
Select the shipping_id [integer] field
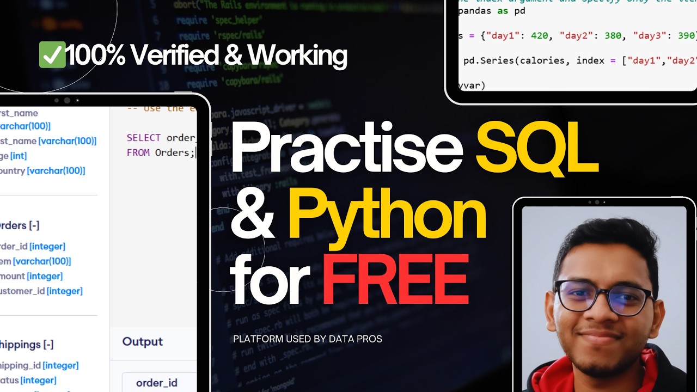click(39, 365)
